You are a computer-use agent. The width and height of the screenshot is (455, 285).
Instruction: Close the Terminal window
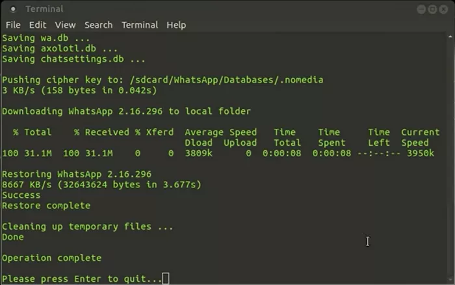[x=442, y=9]
